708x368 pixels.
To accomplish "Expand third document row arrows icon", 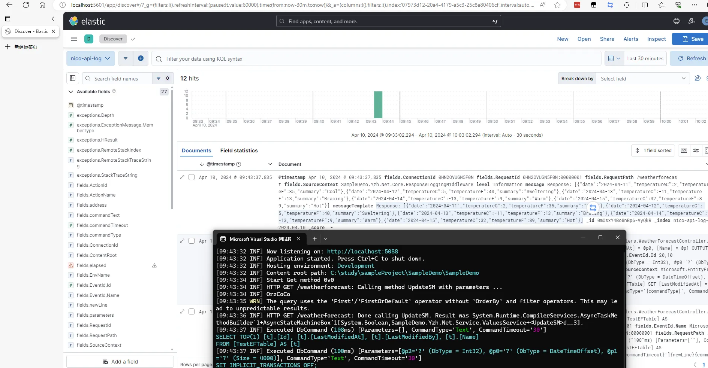I will click(x=182, y=311).
